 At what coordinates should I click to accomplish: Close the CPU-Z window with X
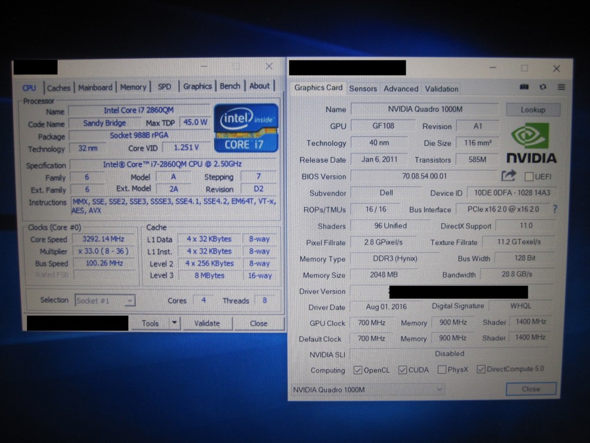[x=269, y=66]
